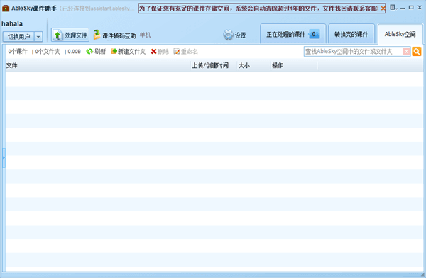Click the orange magnifier search button
The width and height of the screenshot is (426, 278).
click(x=417, y=51)
